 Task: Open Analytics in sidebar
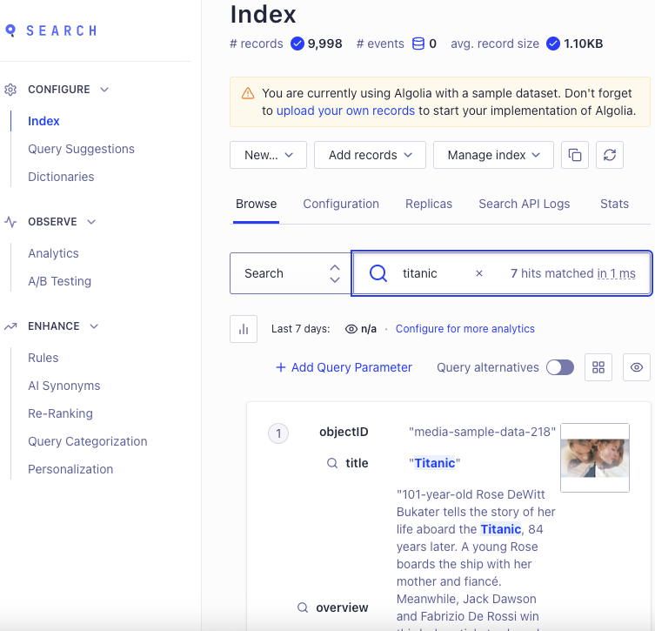point(53,253)
